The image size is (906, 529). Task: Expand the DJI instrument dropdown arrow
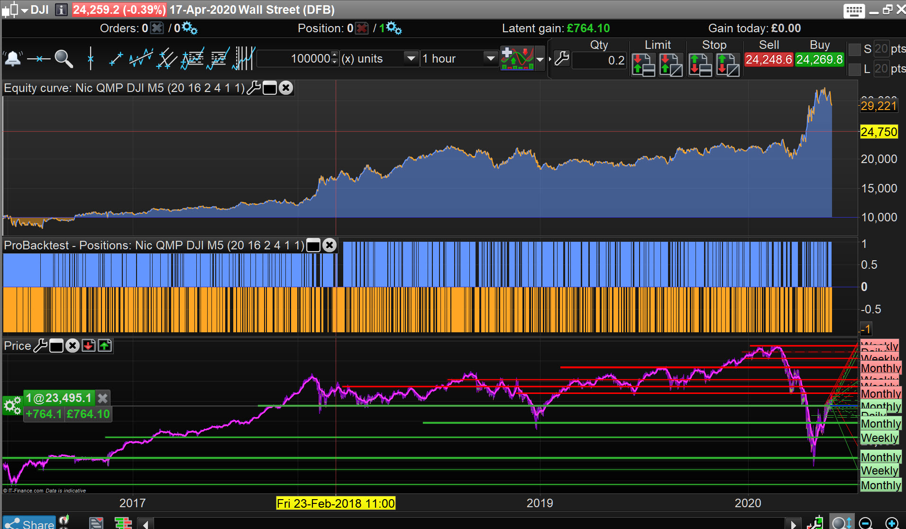[x=25, y=10]
